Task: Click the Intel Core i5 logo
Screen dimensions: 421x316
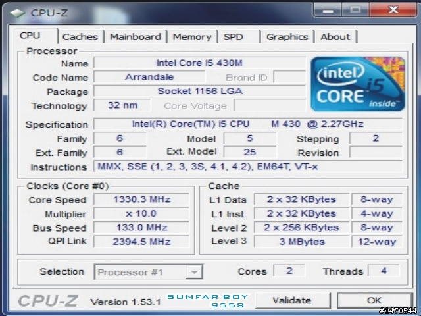Action: (358, 84)
